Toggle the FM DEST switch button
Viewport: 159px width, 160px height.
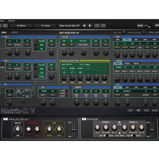click(23, 102)
